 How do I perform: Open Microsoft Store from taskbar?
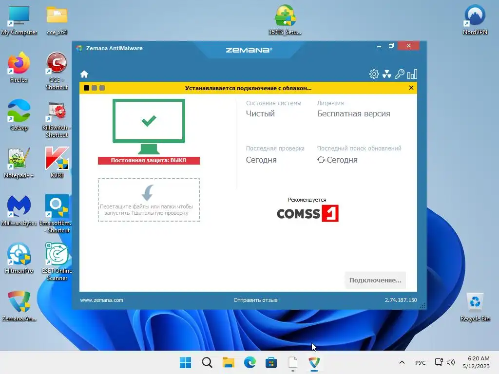coord(271,362)
